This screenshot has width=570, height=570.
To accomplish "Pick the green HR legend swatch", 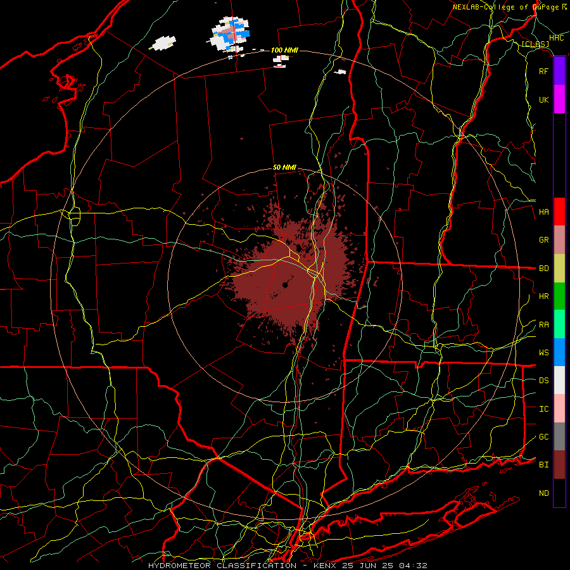I will [x=559, y=296].
